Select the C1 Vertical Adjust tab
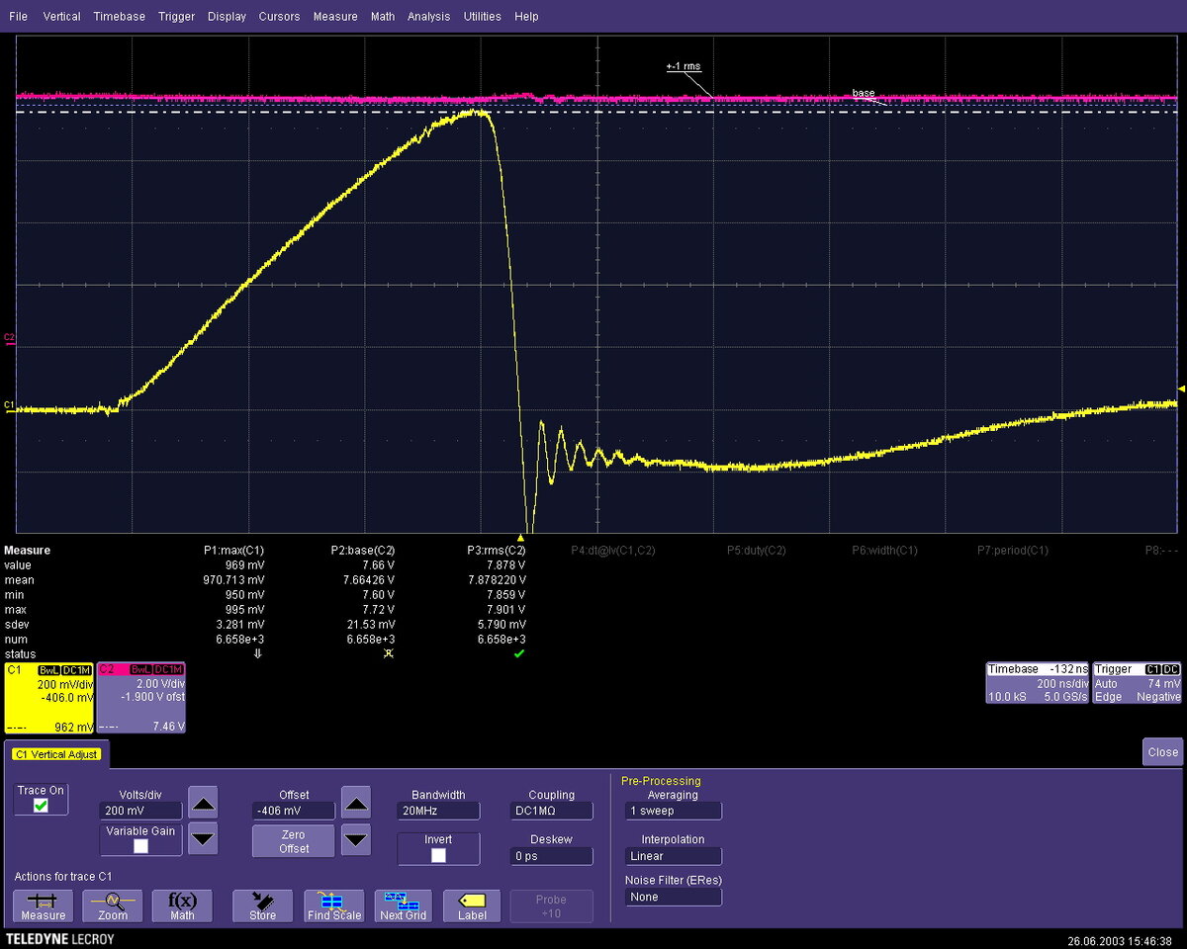Viewport: 1187px width, 949px height. point(56,754)
